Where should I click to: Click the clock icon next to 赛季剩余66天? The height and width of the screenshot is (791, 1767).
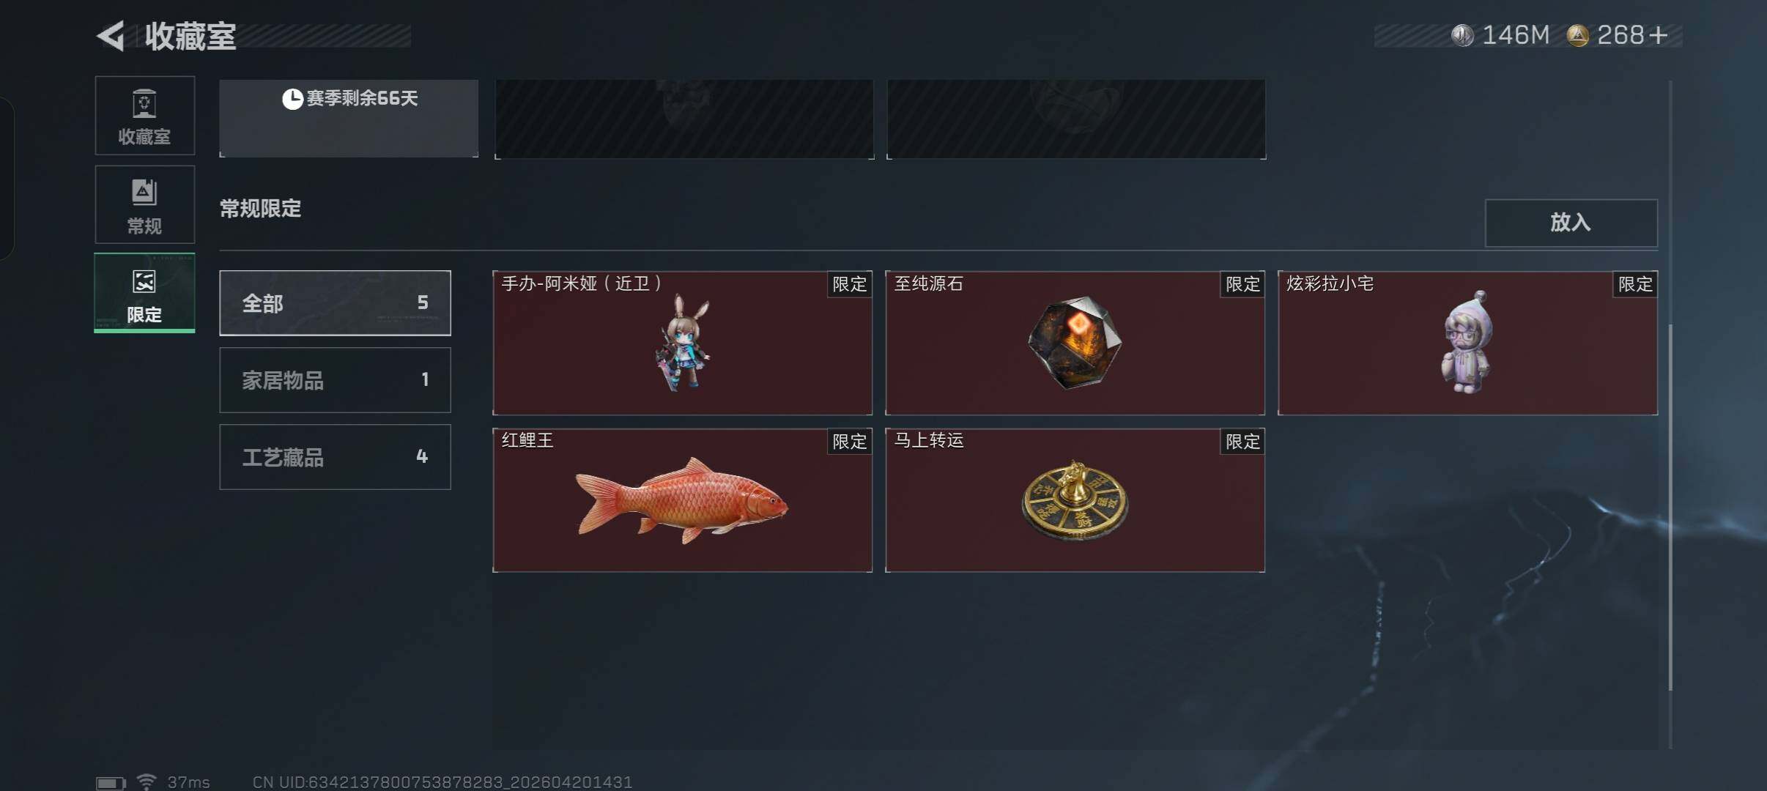click(x=292, y=99)
